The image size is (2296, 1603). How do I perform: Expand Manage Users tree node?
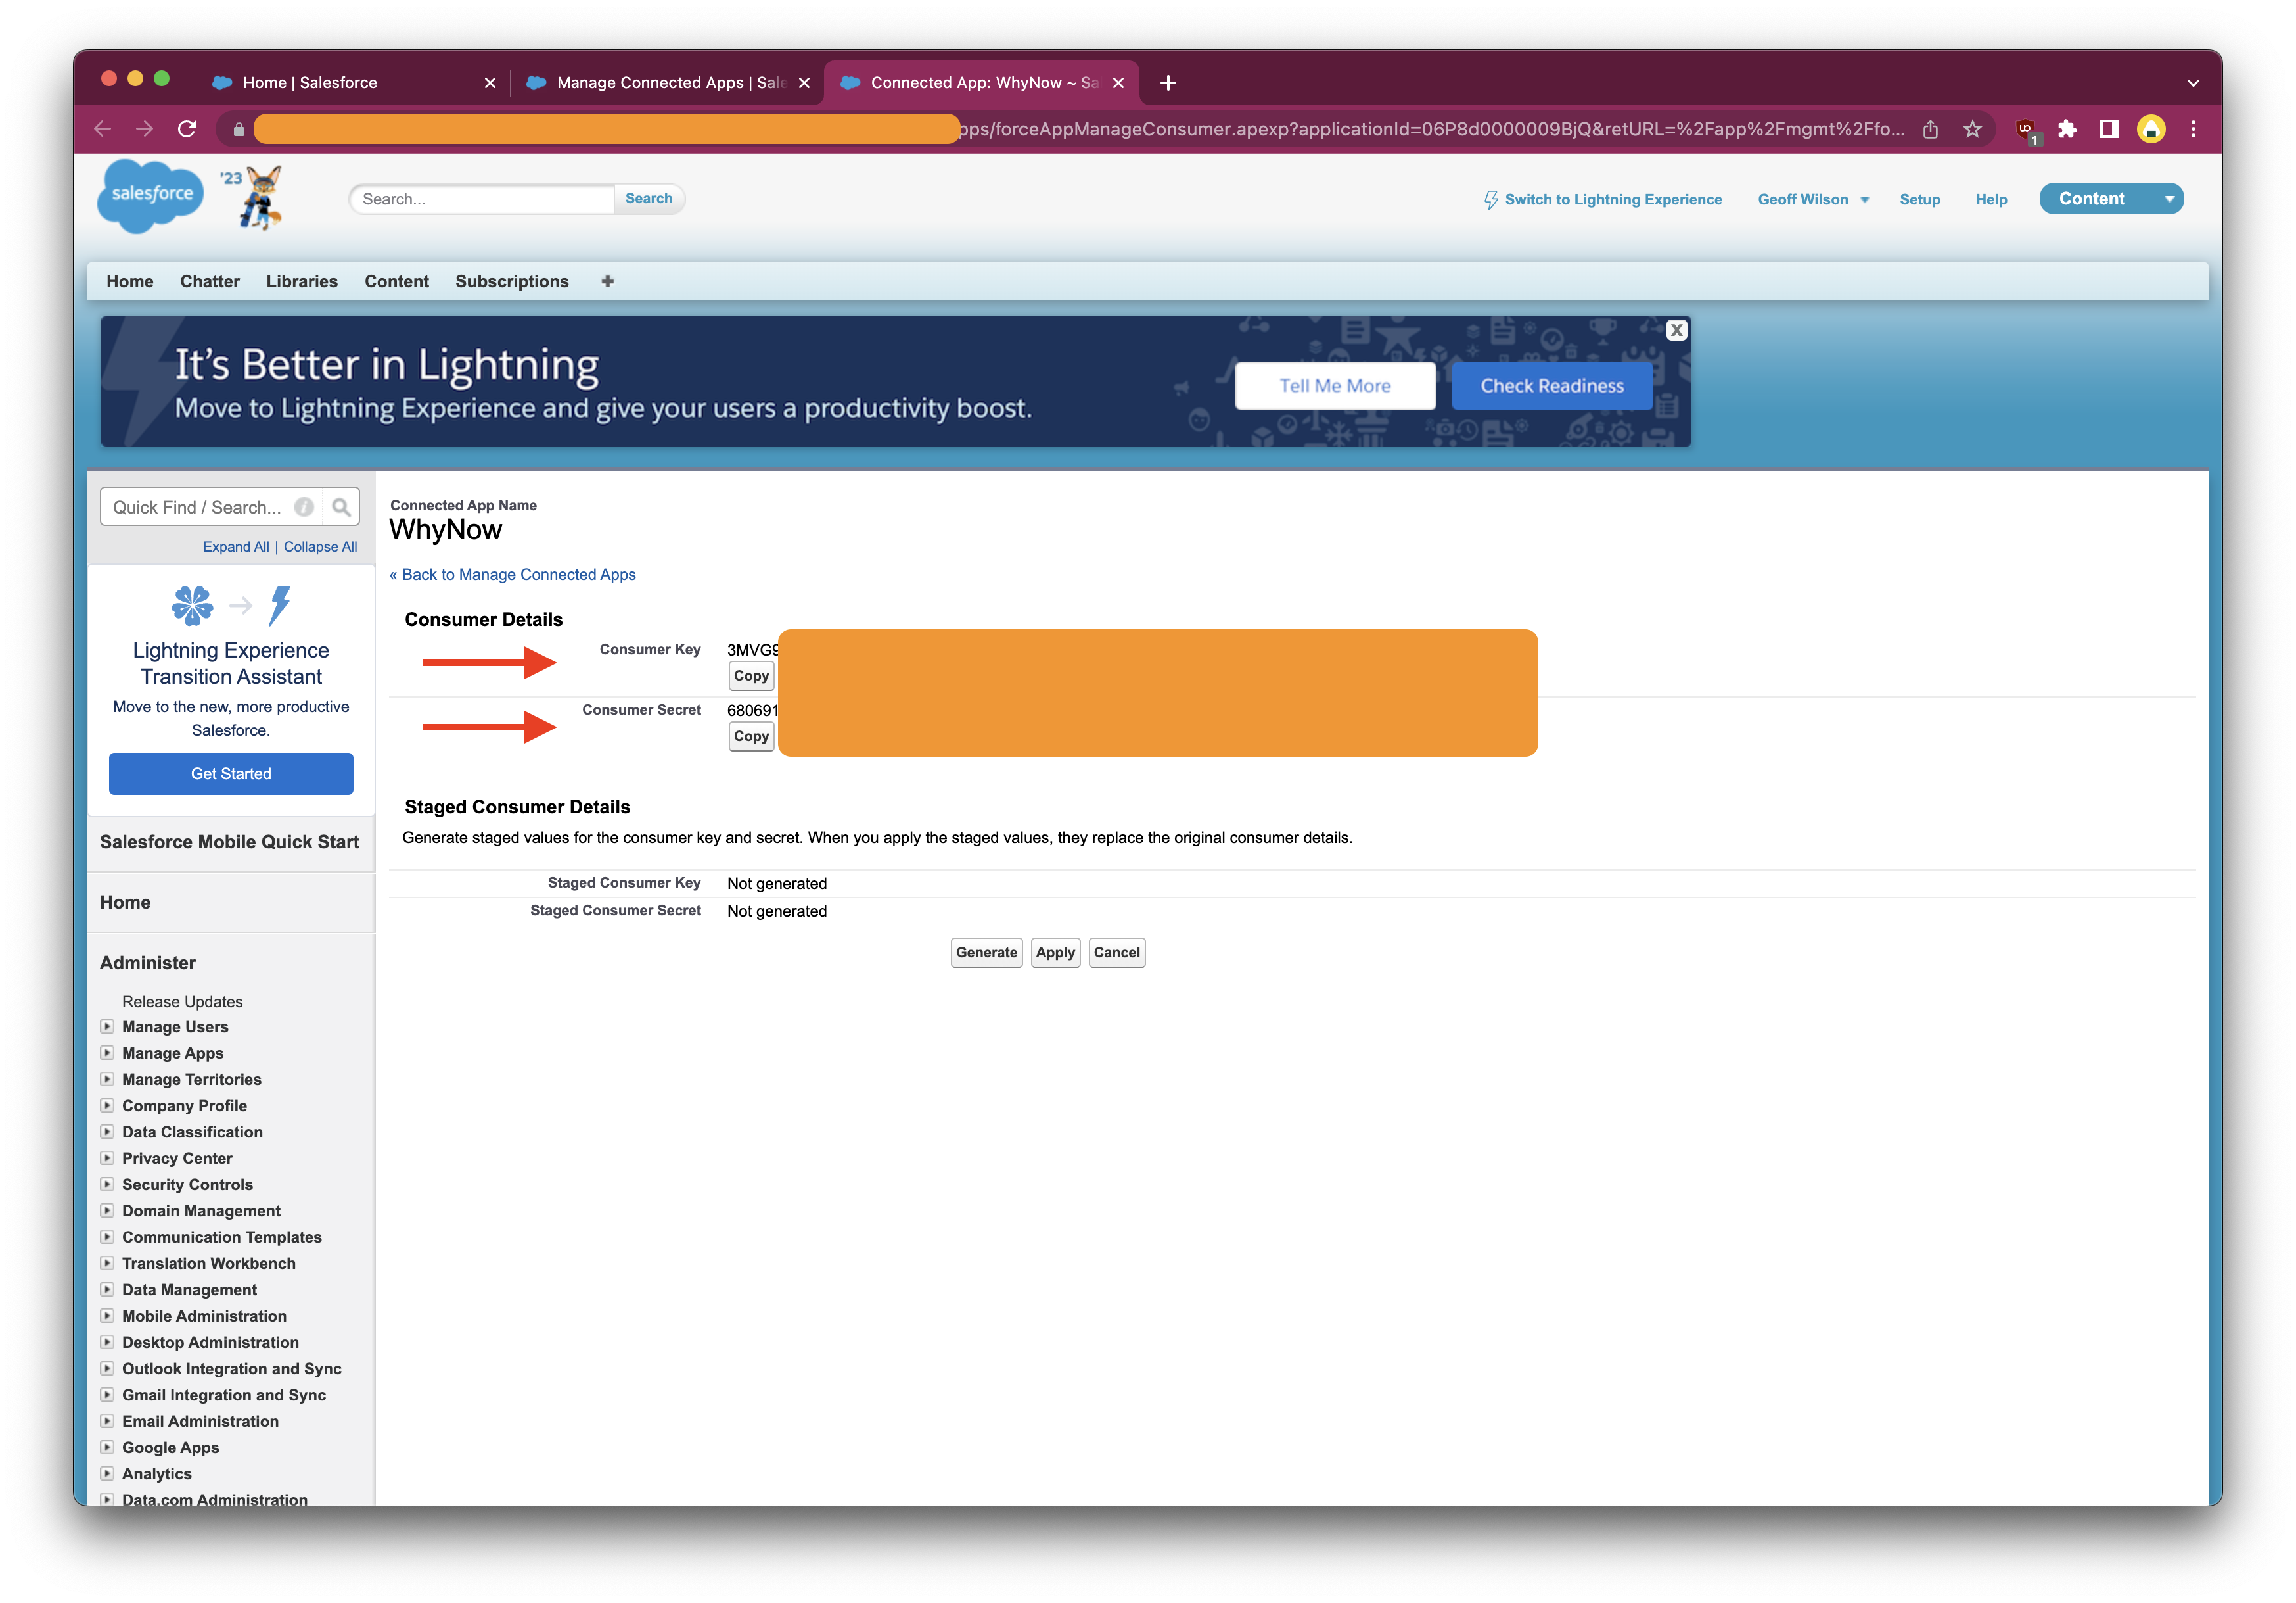coord(107,1026)
